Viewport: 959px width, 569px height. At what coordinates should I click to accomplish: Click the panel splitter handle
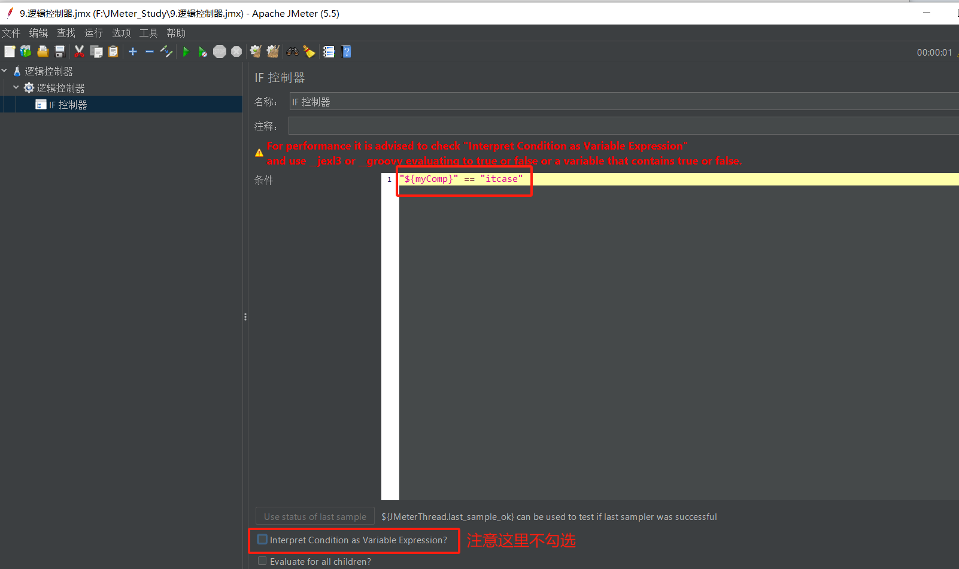[x=245, y=317]
